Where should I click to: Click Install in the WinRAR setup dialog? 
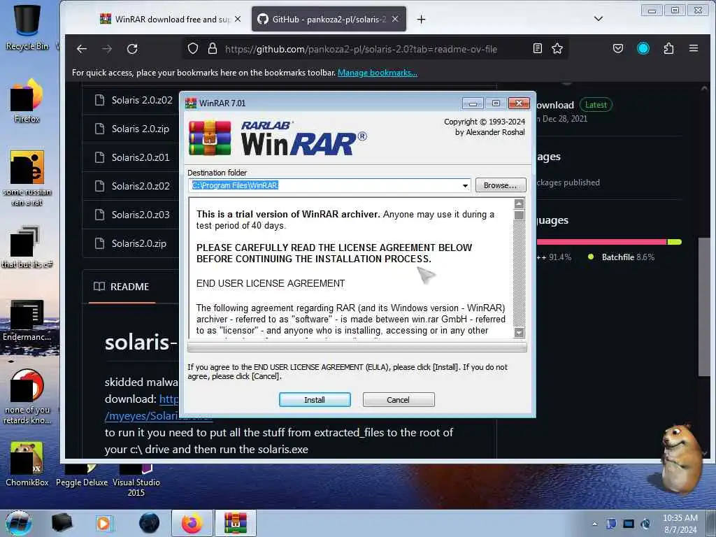pos(315,399)
